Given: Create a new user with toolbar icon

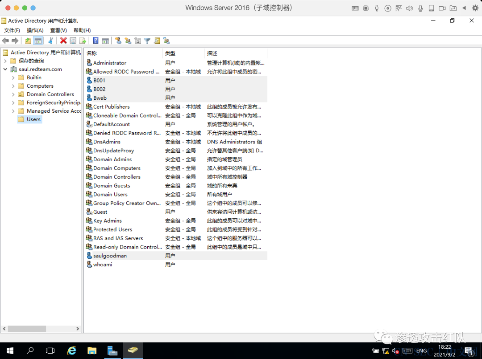Looking at the screenshot, I should (118, 41).
